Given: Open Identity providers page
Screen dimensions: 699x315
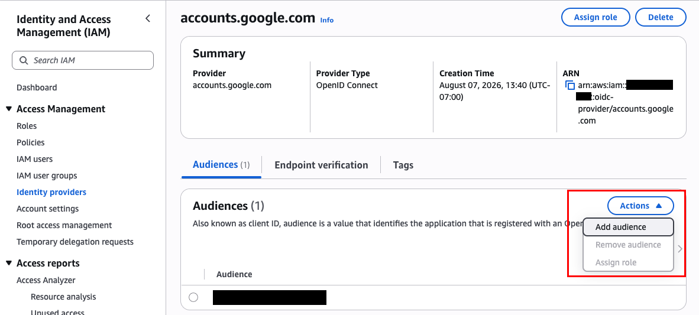Looking at the screenshot, I should point(51,192).
